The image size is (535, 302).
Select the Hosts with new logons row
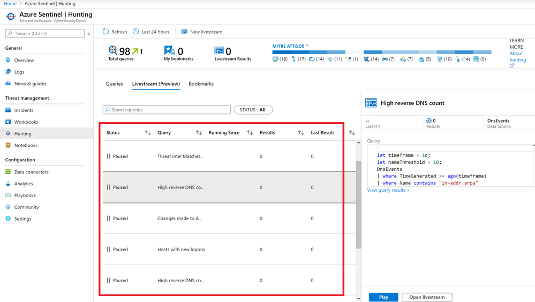pos(229,250)
